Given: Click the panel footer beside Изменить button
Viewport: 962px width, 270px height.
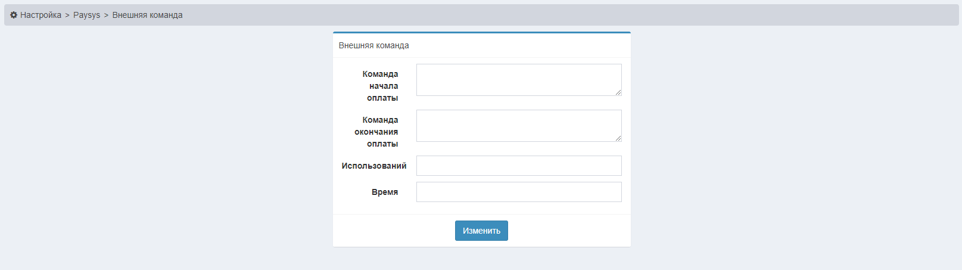Looking at the screenshot, I should pos(566,231).
